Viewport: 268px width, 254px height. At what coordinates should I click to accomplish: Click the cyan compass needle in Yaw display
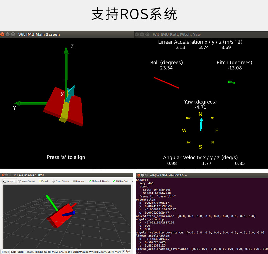[x=201, y=124]
